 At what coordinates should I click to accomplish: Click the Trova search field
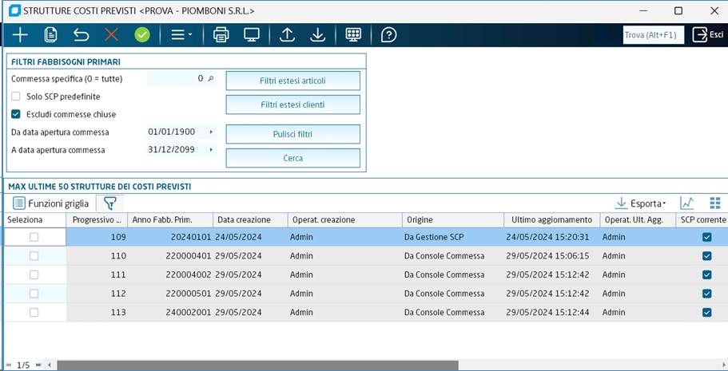click(x=653, y=35)
